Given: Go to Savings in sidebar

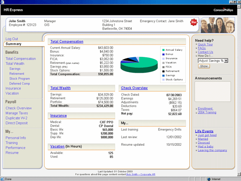Looking at the screenshot, I should point(15,69).
